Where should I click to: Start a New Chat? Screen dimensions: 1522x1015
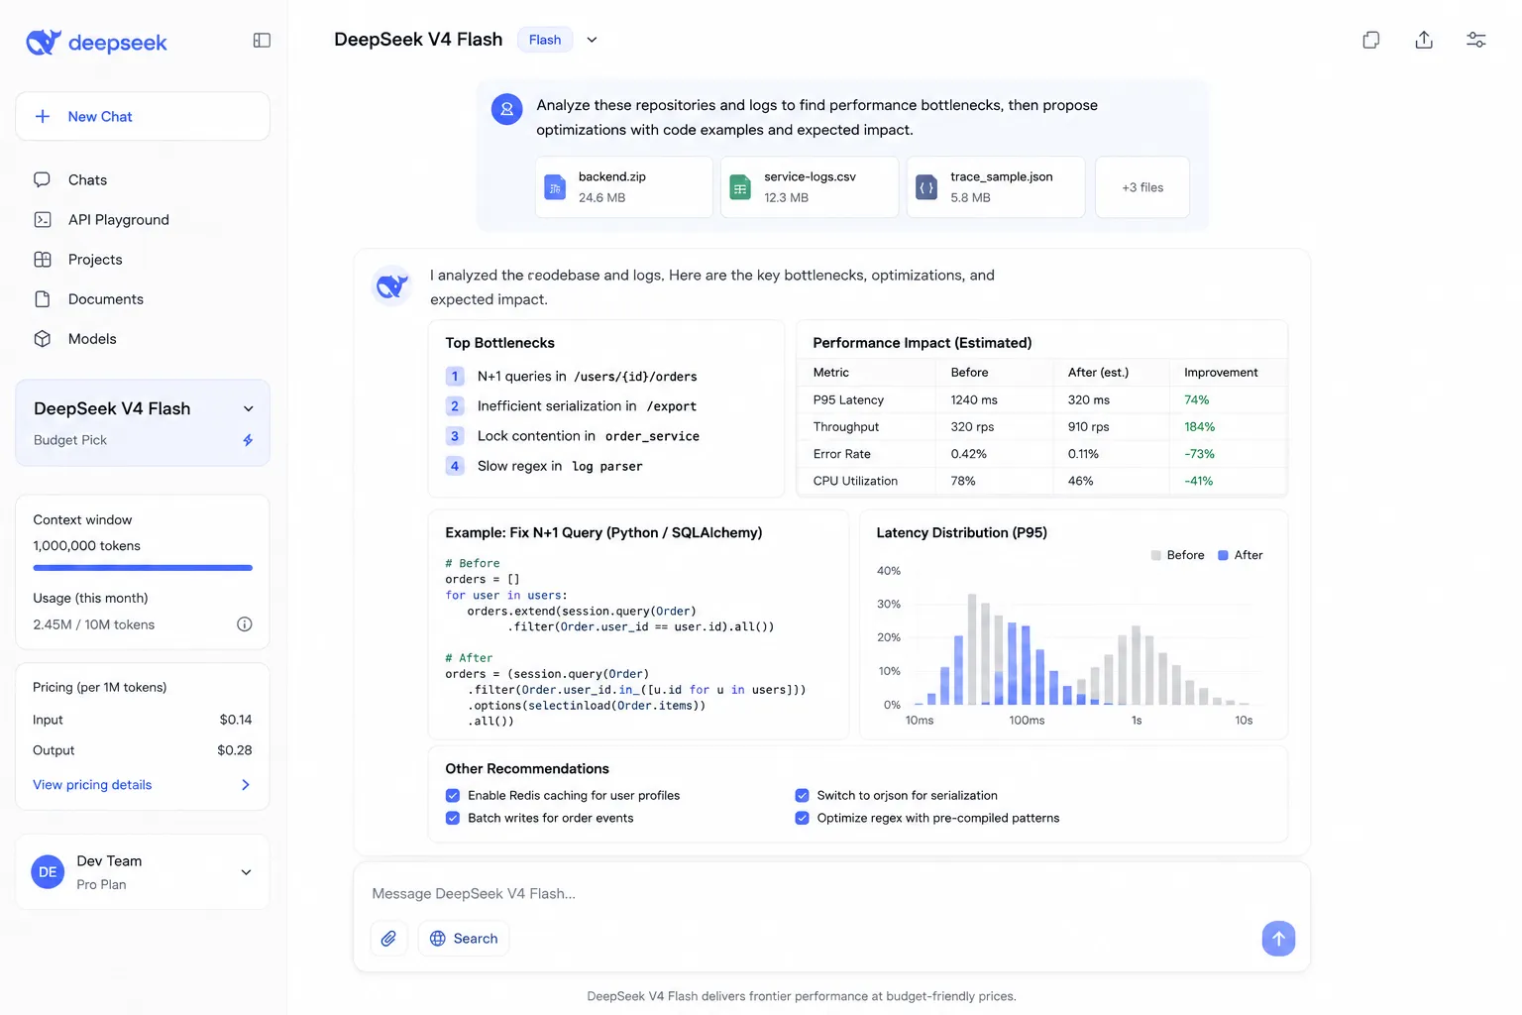143,116
